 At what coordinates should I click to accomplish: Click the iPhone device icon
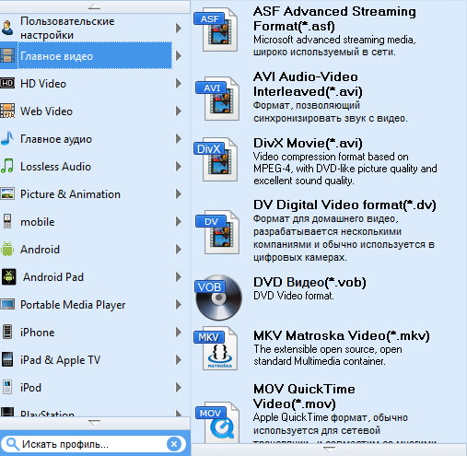(7, 332)
